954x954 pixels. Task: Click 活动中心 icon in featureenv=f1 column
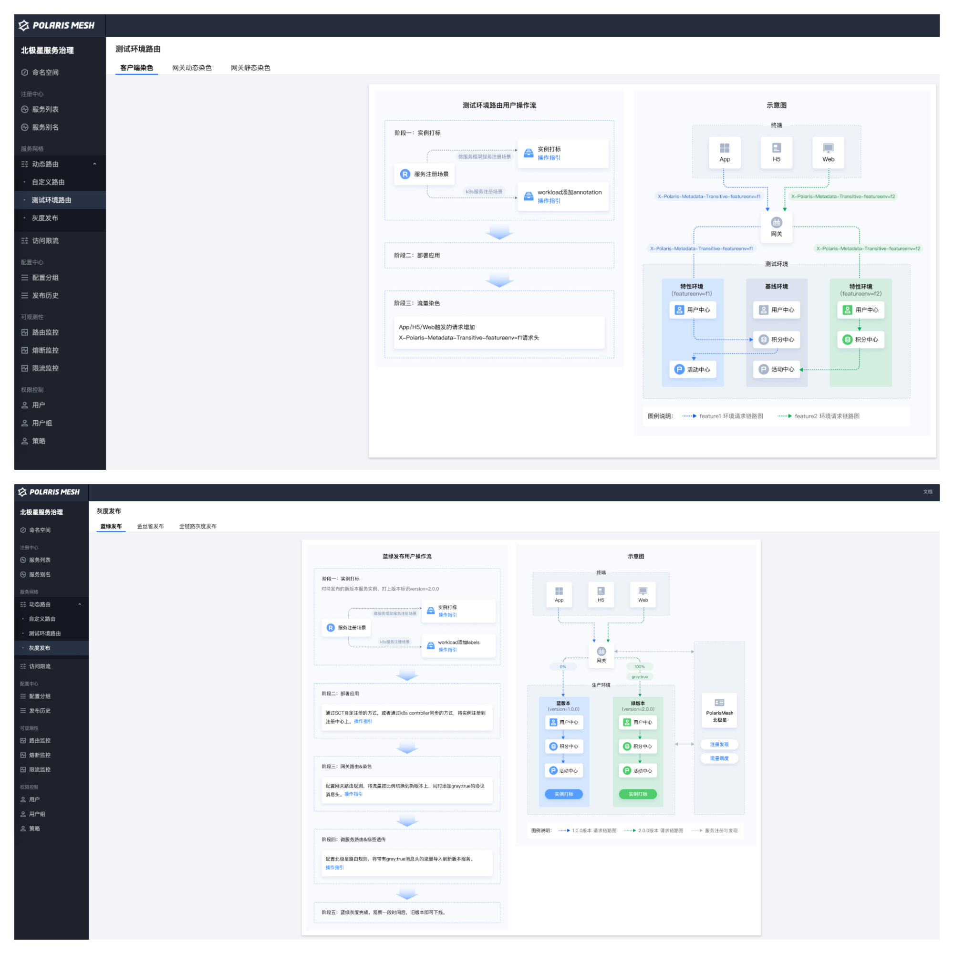coord(679,369)
